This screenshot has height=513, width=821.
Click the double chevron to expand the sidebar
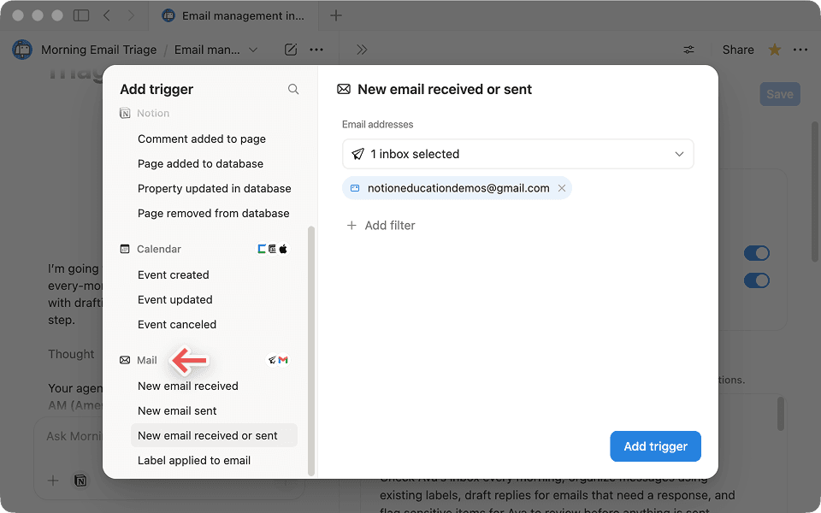pyautogui.click(x=361, y=49)
